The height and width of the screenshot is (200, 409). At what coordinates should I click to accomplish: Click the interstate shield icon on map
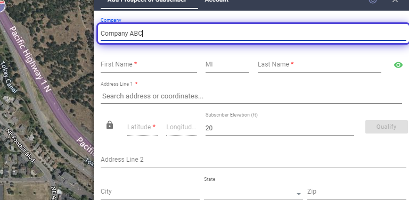click(x=2, y=6)
